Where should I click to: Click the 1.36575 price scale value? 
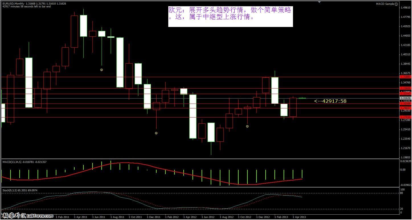[x=405, y=73]
